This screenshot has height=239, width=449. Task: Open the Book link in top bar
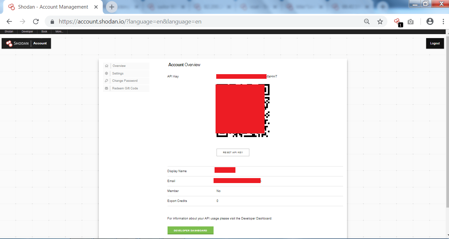pyautogui.click(x=44, y=31)
